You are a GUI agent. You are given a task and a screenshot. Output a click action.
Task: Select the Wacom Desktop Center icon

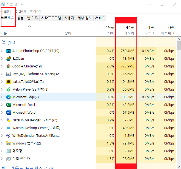coord(9,128)
